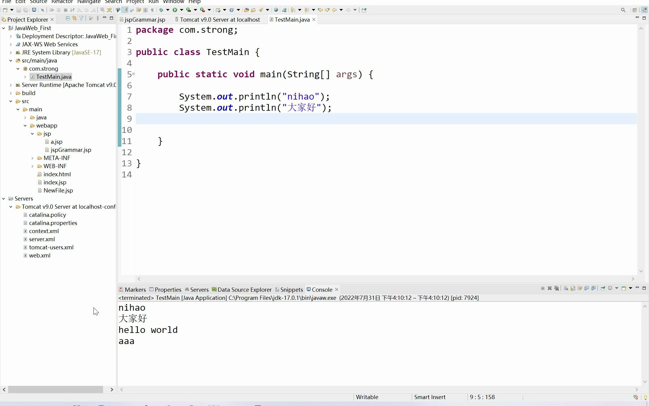Toggle Show Console on Standard Error

tap(593, 288)
